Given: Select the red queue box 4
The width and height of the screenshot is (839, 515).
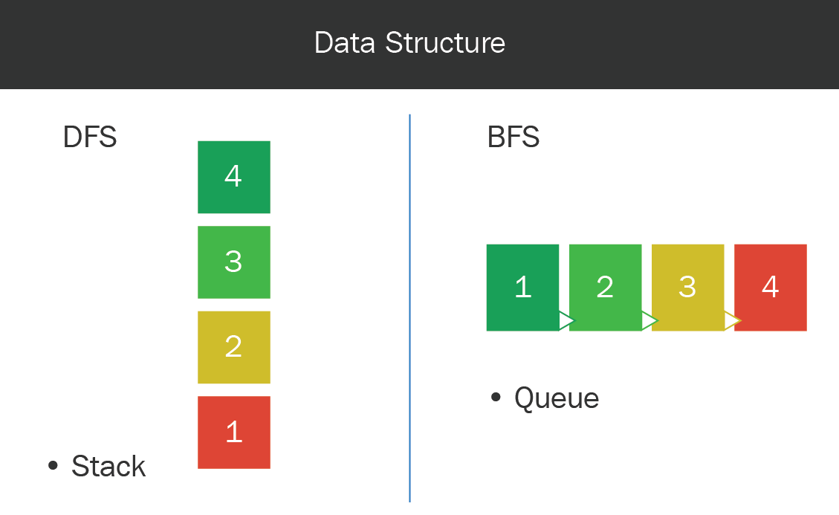Looking at the screenshot, I should pos(771,288).
